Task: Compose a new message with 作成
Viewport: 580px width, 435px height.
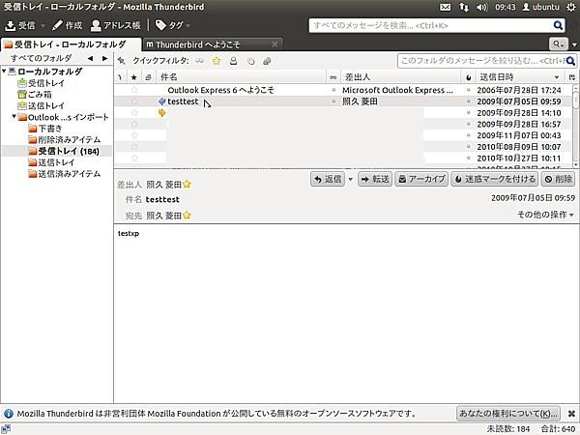Action: pos(68,25)
